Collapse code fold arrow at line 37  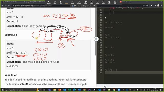(x=103, y=10)
